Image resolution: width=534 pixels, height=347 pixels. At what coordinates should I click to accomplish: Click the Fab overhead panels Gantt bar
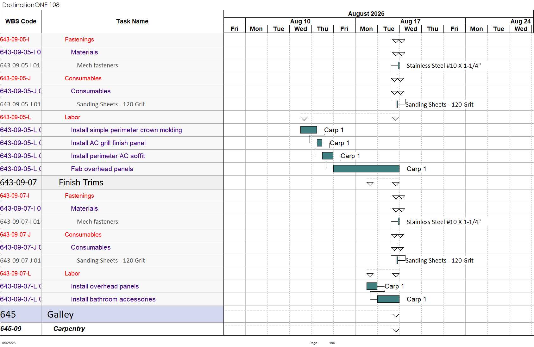coord(366,169)
